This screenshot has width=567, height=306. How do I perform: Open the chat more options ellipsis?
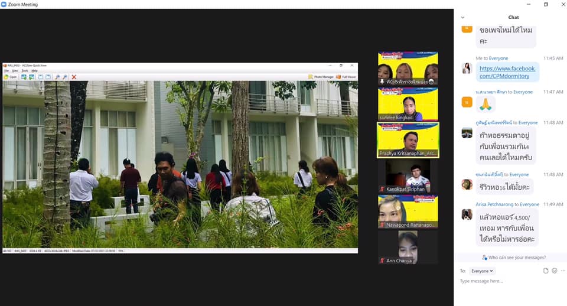pos(562,271)
